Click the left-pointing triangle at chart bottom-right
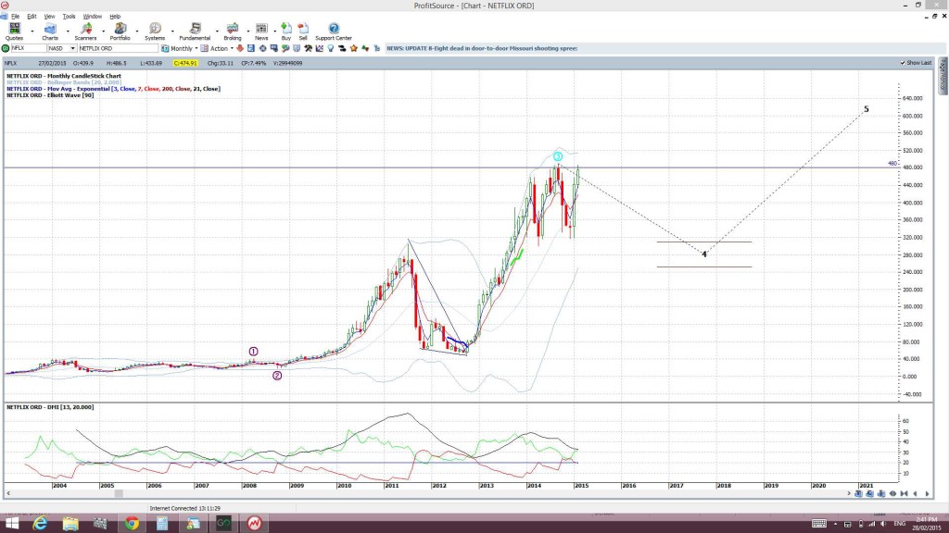 pyautogui.click(x=915, y=494)
